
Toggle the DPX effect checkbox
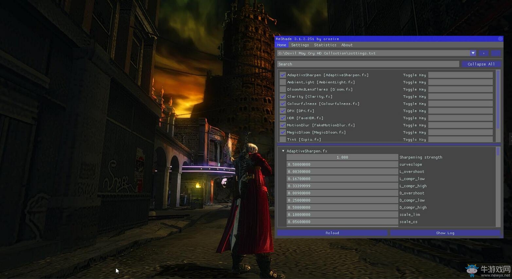tap(283, 111)
